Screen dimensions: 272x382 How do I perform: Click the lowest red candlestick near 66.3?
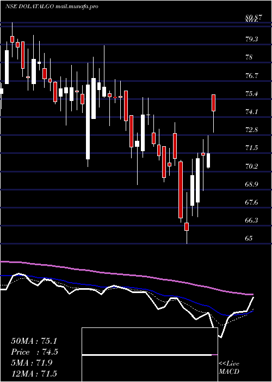tap(187, 226)
